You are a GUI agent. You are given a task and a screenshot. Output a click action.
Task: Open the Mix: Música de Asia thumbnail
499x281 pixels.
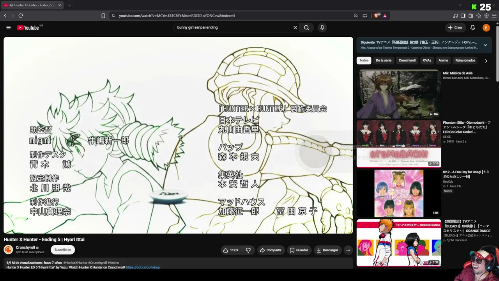click(x=399, y=94)
